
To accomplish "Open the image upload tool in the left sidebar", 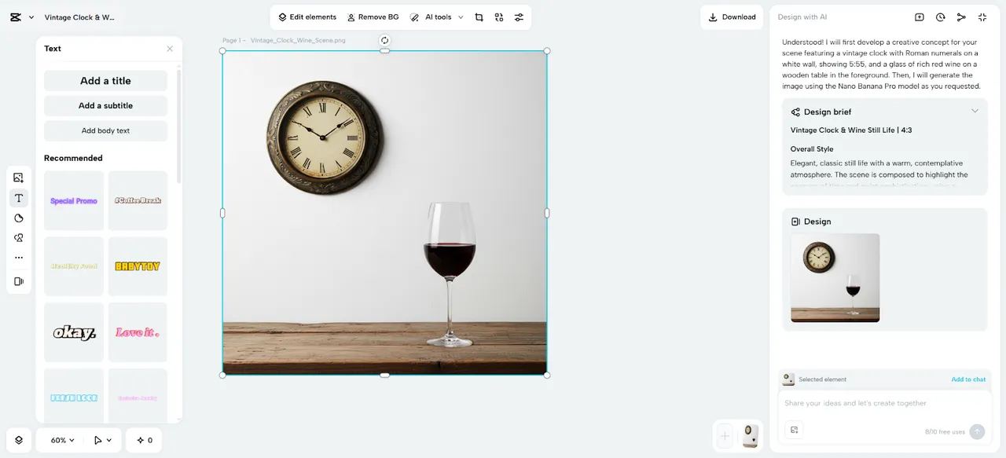I will pyautogui.click(x=19, y=178).
